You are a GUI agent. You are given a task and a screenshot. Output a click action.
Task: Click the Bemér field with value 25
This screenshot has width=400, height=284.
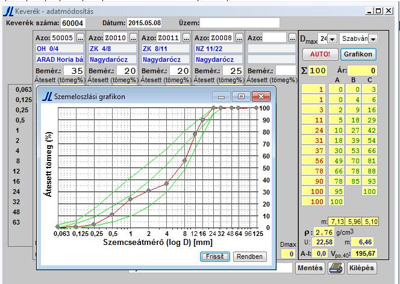[x=233, y=71]
